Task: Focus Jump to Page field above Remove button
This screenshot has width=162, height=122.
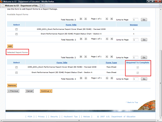Action: pyautogui.click(x=136, y=79)
